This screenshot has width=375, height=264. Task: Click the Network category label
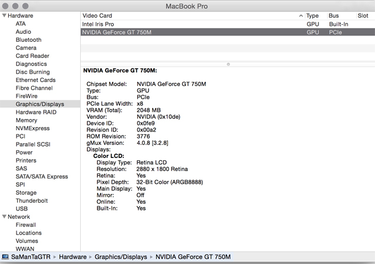(19, 217)
